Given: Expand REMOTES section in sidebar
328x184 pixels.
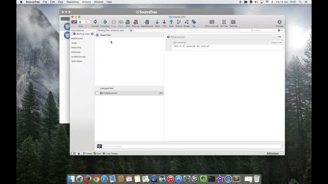Looking at the screenshot, I should click(x=76, y=48).
